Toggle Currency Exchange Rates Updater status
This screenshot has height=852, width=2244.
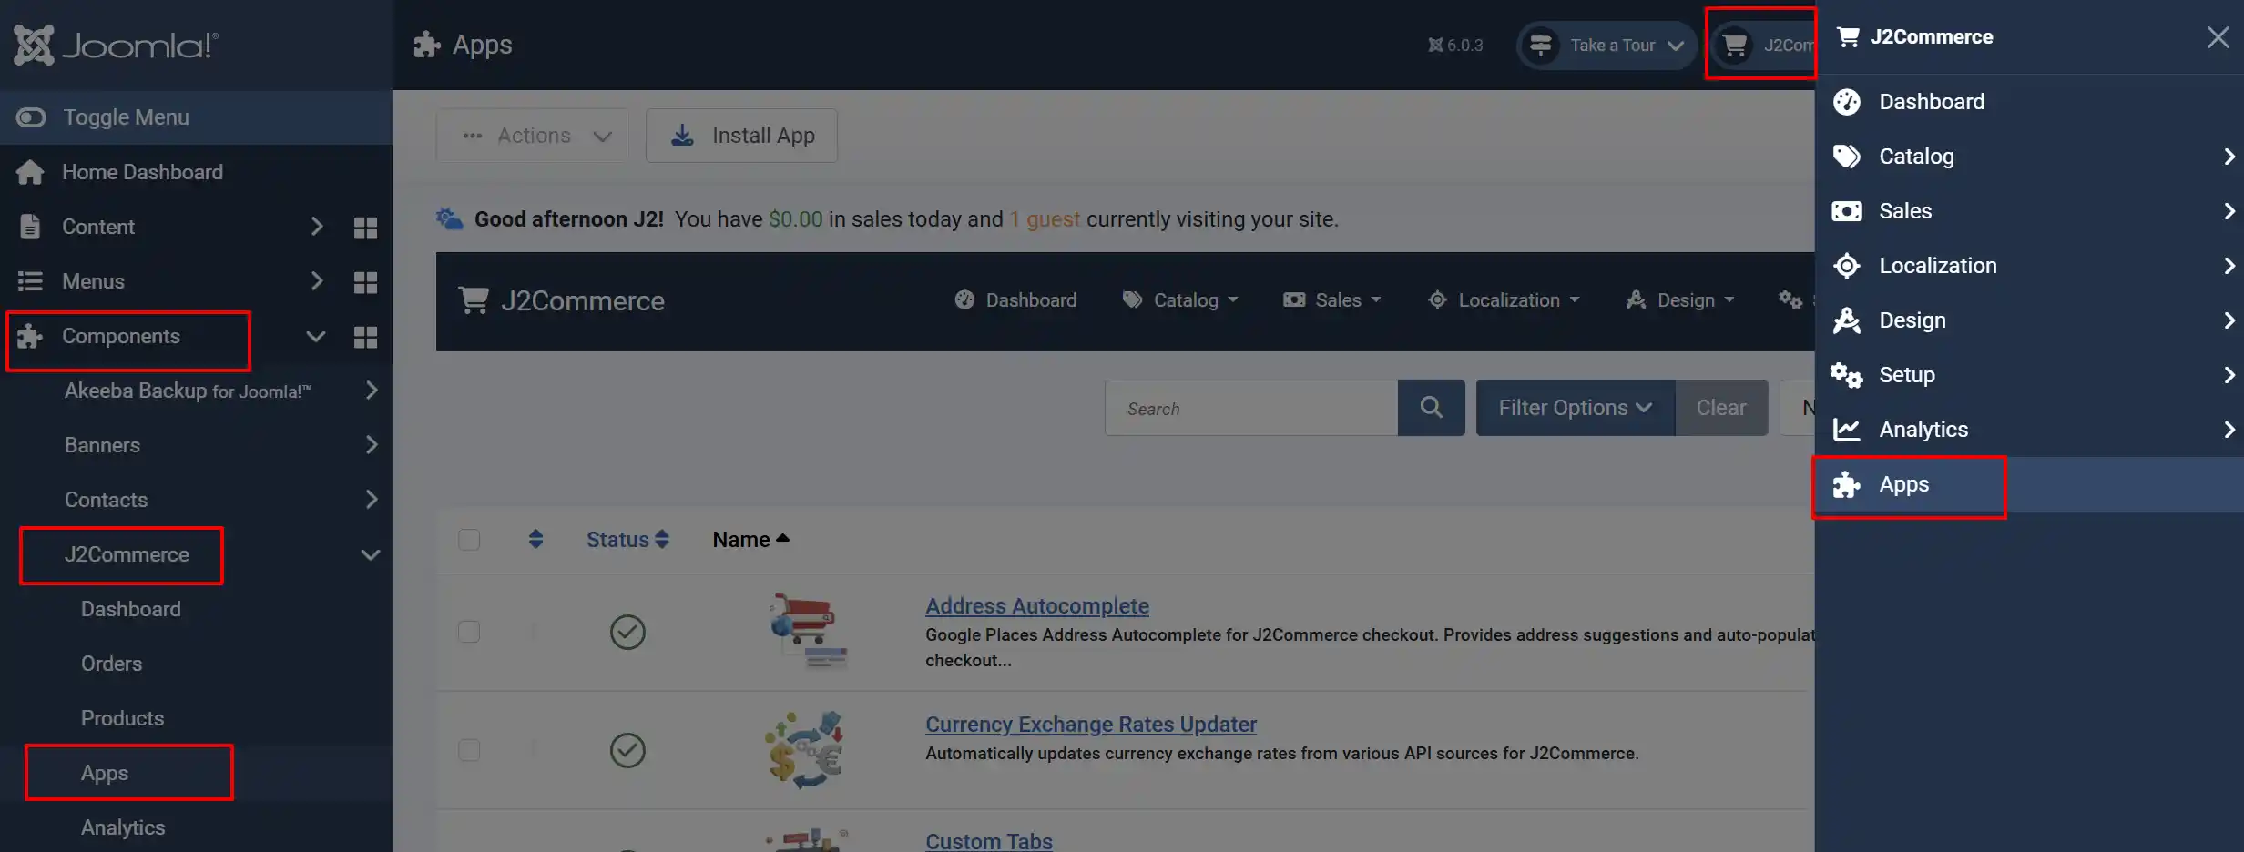pos(627,750)
